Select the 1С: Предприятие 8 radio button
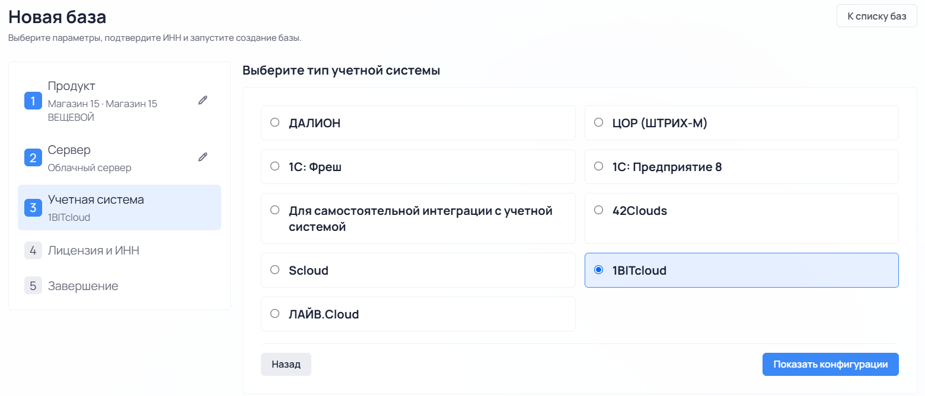The width and height of the screenshot is (925, 396). (598, 166)
